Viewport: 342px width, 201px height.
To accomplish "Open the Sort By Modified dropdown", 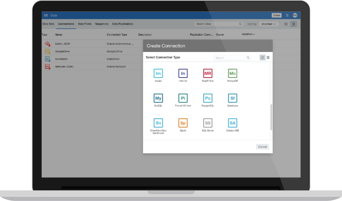I will tap(269, 24).
